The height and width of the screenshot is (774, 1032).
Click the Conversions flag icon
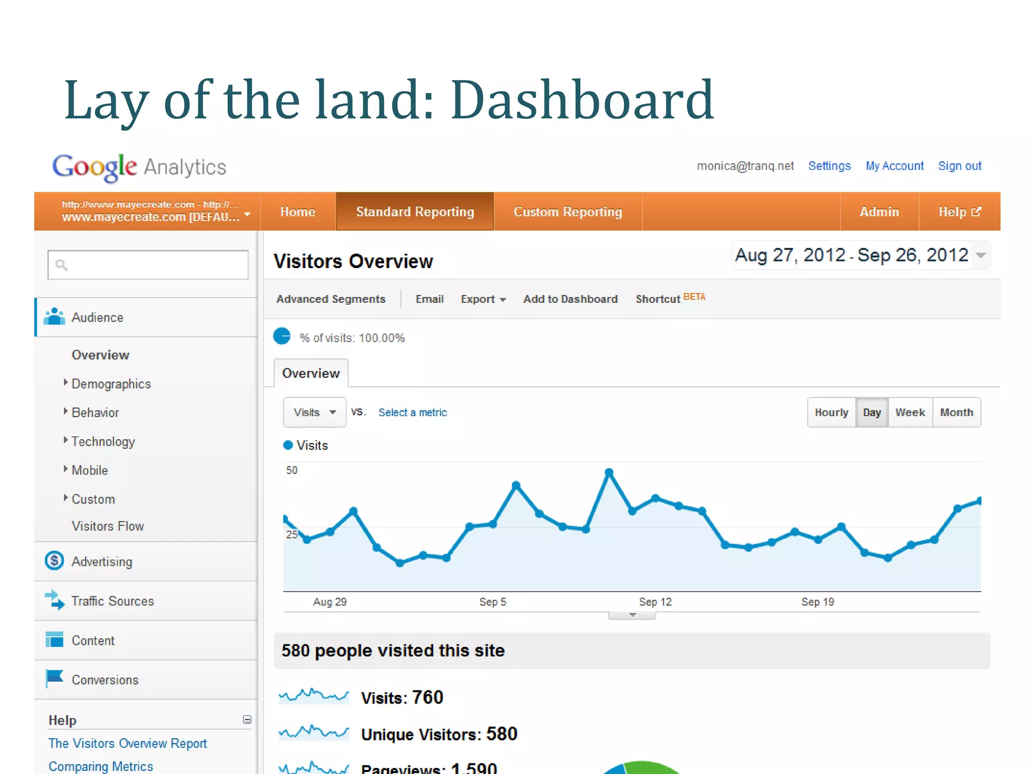coord(54,678)
